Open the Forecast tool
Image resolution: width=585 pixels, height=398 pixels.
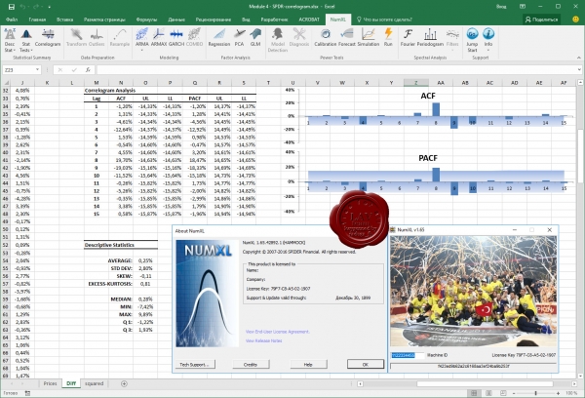click(x=346, y=38)
